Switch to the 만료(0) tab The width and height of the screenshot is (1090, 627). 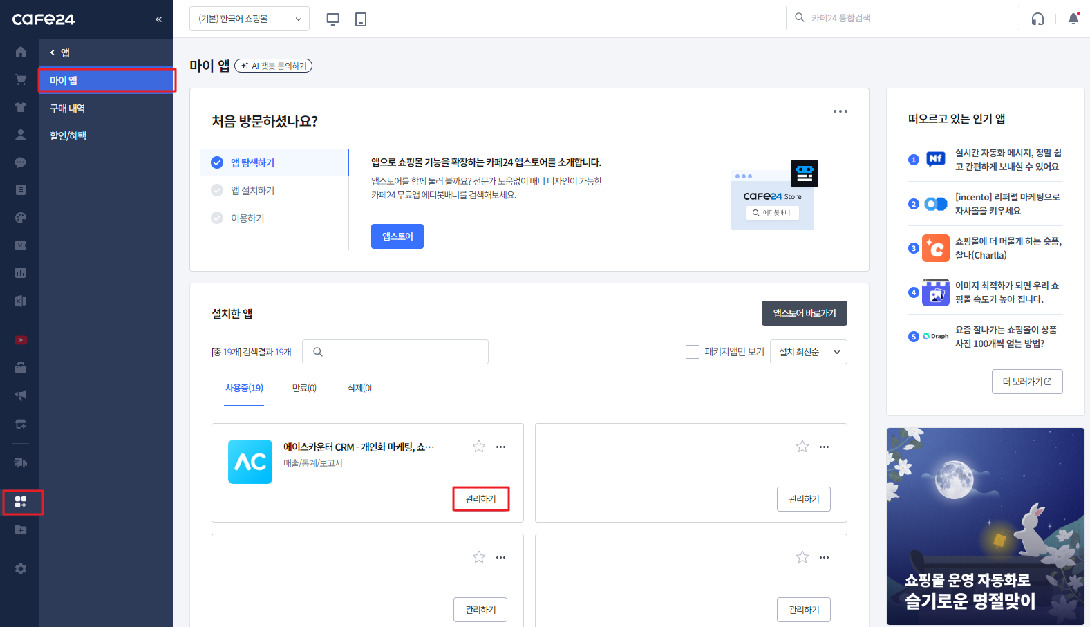[x=304, y=388]
